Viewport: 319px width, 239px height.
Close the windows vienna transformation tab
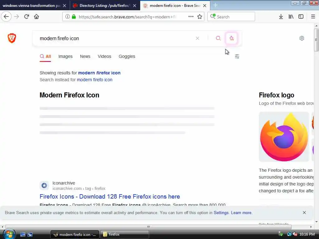[x=64, y=6]
